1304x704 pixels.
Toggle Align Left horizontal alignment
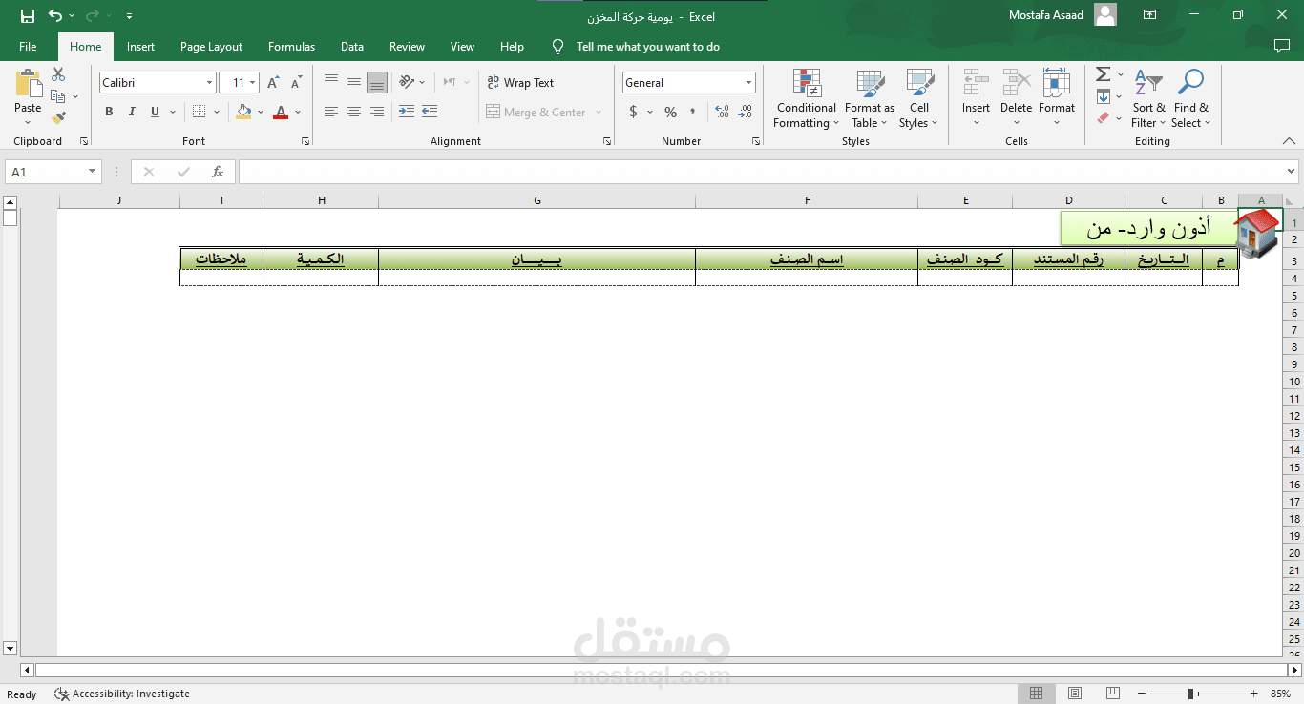331,112
